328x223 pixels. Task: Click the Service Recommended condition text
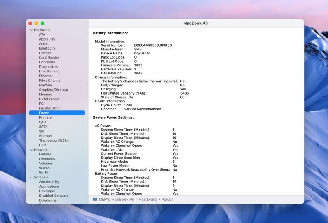point(143,109)
